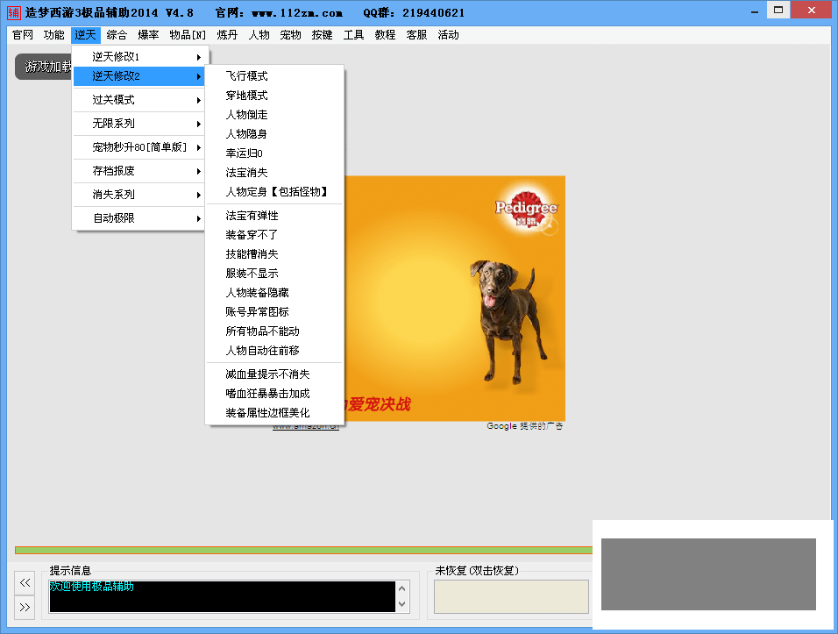
Task: Choose 穿地模式 menu entry
Action: pos(246,96)
